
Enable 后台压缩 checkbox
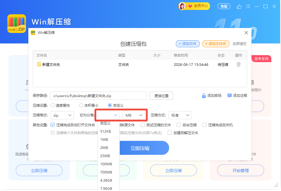click(x=179, y=125)
